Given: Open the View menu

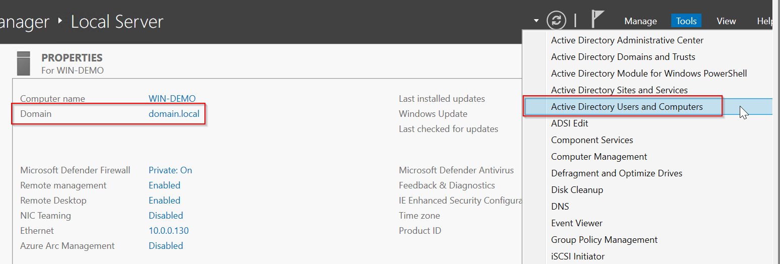Looking at the screenshot, I should (x=726, y=21).
